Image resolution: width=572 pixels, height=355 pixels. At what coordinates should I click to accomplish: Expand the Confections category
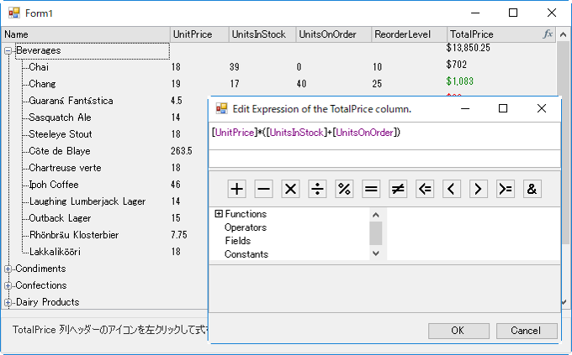pyautogui.click(x=8, y=286)
